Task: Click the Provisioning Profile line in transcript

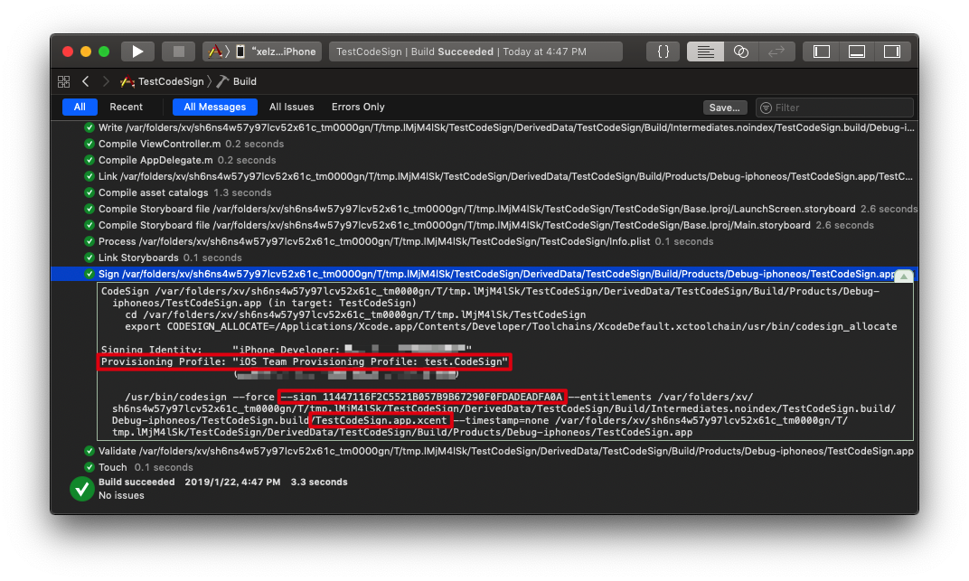Action: (304, 361)
